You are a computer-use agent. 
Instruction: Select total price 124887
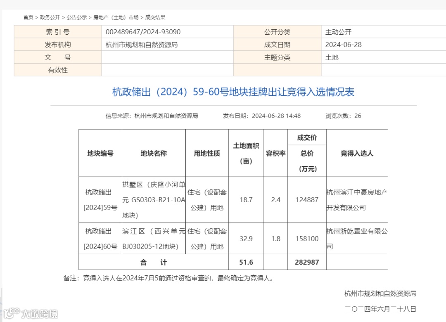click(307, 200)
